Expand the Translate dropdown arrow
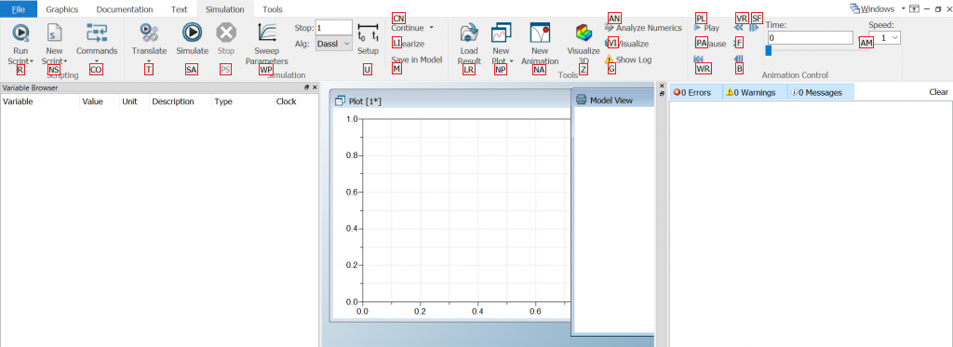 coord(149,60)
